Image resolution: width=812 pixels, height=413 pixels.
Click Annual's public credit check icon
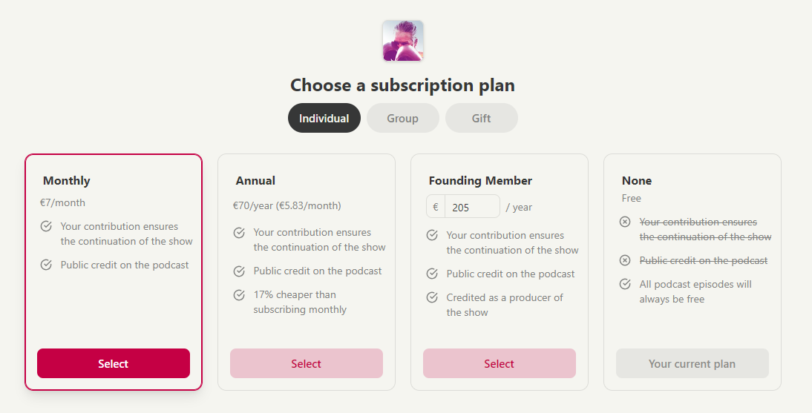coord(239,271)
